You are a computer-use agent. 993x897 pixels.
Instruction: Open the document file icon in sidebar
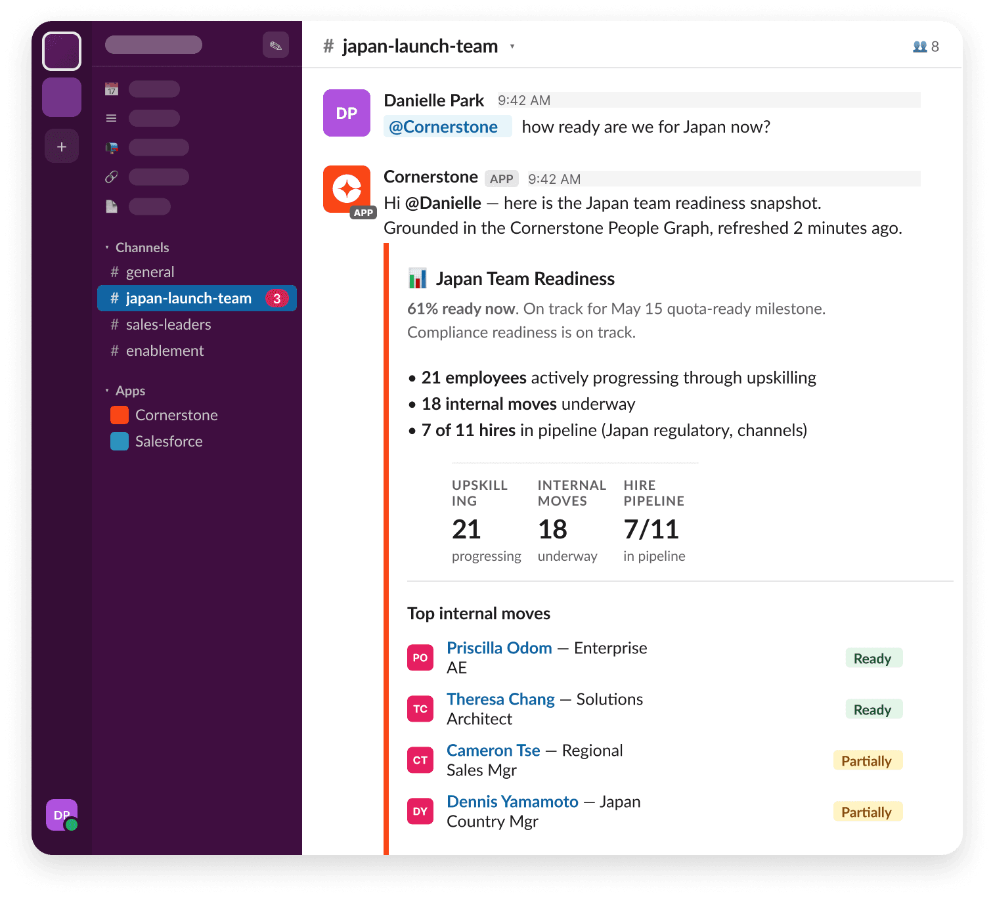(112, 206)
